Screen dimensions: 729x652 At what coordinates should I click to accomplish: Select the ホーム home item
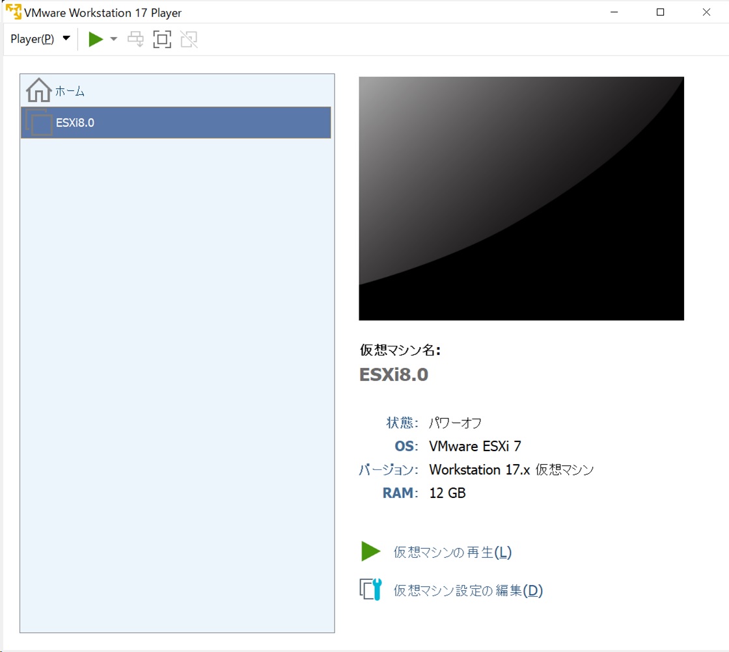176,90
